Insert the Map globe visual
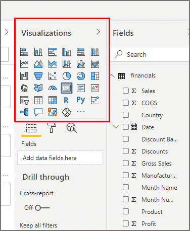The image size is (190, 231). 24,88
